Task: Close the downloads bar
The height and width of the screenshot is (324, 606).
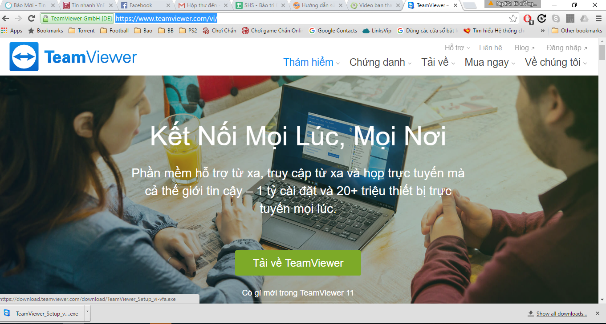Action: [598, 313]
